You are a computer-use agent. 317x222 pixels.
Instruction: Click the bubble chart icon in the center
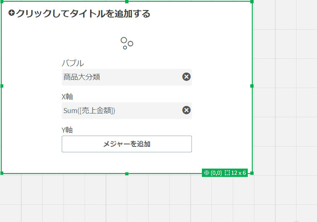[127, 43]
